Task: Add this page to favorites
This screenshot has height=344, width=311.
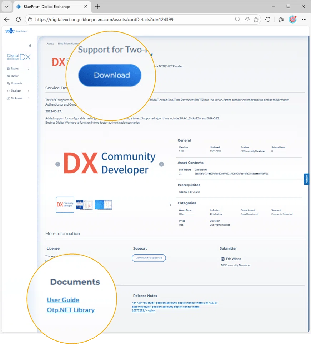Action: point(256,19)
